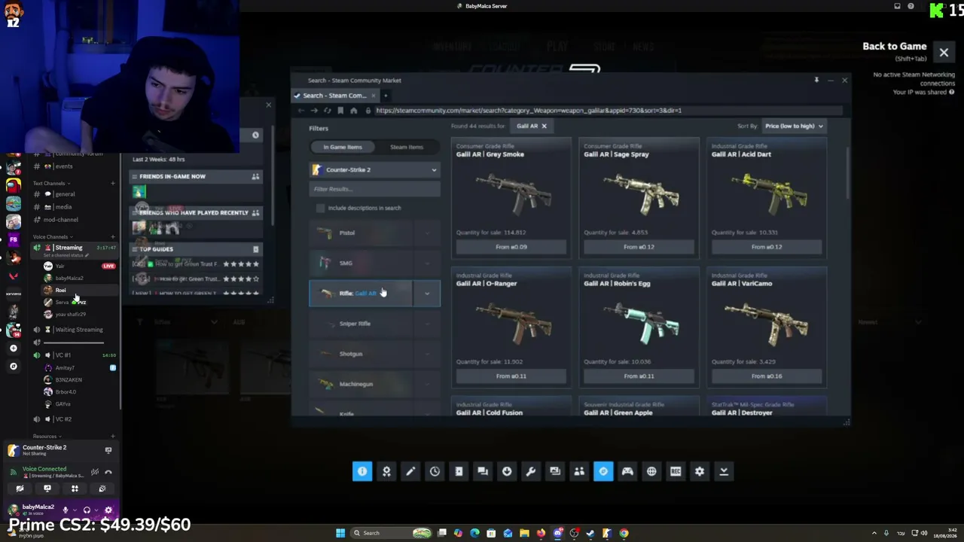Toggle screen share in Discord voice panel

(x=47, y=489)
